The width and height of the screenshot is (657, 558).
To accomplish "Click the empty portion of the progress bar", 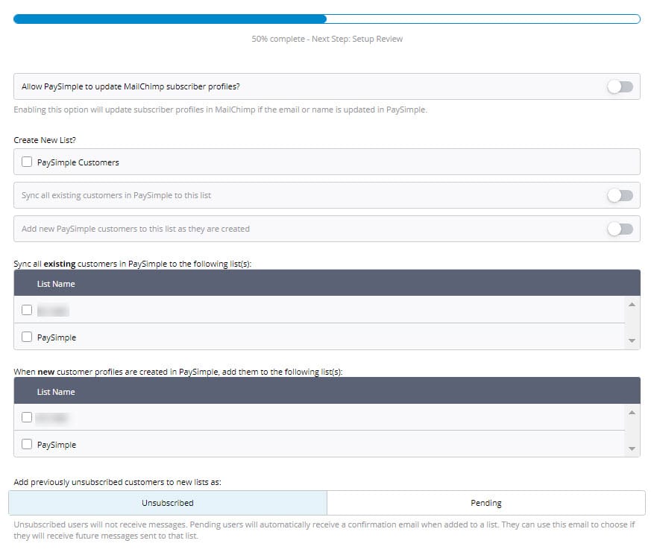I will click(x=482, y=19).
